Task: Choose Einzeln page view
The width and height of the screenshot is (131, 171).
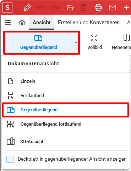Action: tap(66, 81)
